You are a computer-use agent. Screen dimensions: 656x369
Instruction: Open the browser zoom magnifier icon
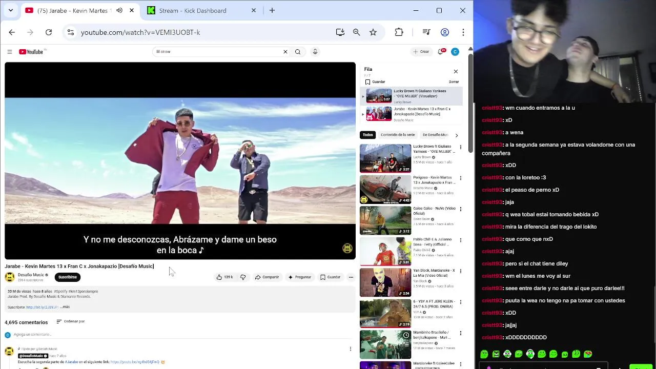pyautogui.click(x=357, y=32)
